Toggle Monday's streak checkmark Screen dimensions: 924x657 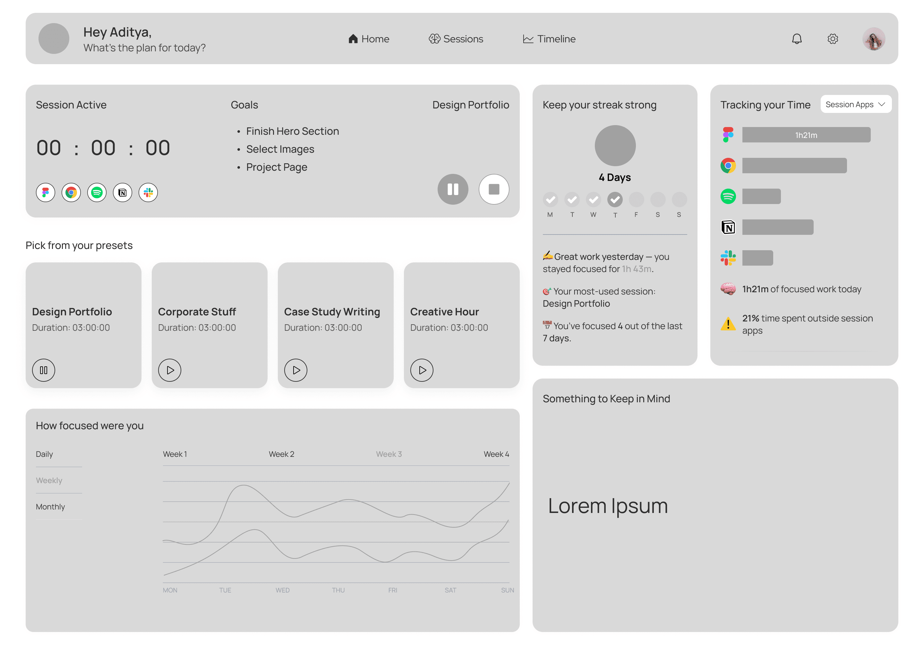tap(550, 200)
